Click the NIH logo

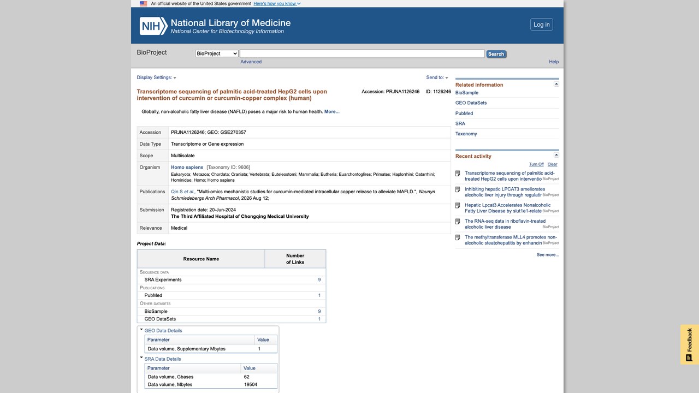coord(153,26)
